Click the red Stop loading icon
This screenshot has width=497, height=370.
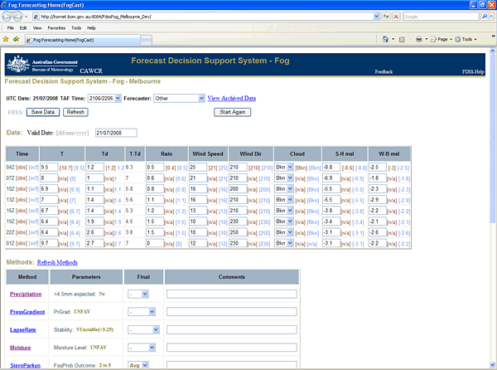click(x=396, y=17)
